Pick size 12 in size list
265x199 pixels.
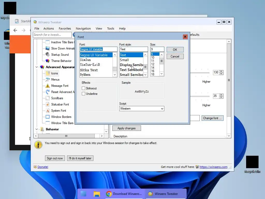click(x=155, y=64)
